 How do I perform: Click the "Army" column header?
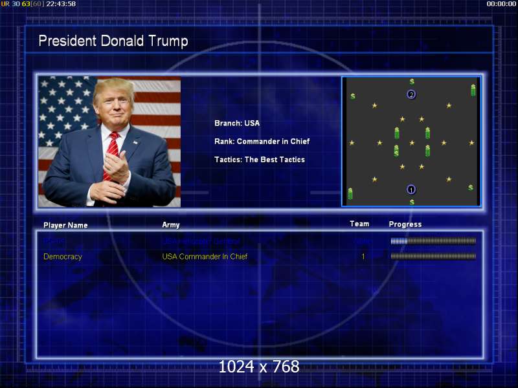171,225
